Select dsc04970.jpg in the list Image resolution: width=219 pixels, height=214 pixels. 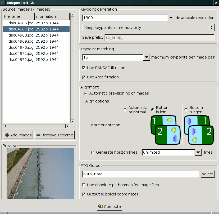point(36,47)
